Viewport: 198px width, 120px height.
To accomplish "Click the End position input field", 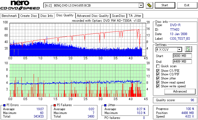I will click(x=182, y=61).
